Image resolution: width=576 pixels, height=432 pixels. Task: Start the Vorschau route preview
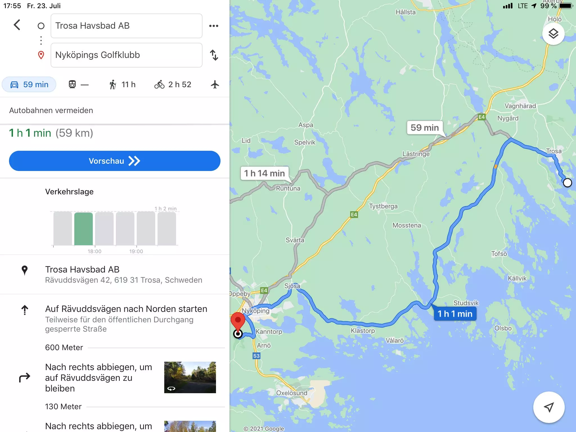pos(115,161)
